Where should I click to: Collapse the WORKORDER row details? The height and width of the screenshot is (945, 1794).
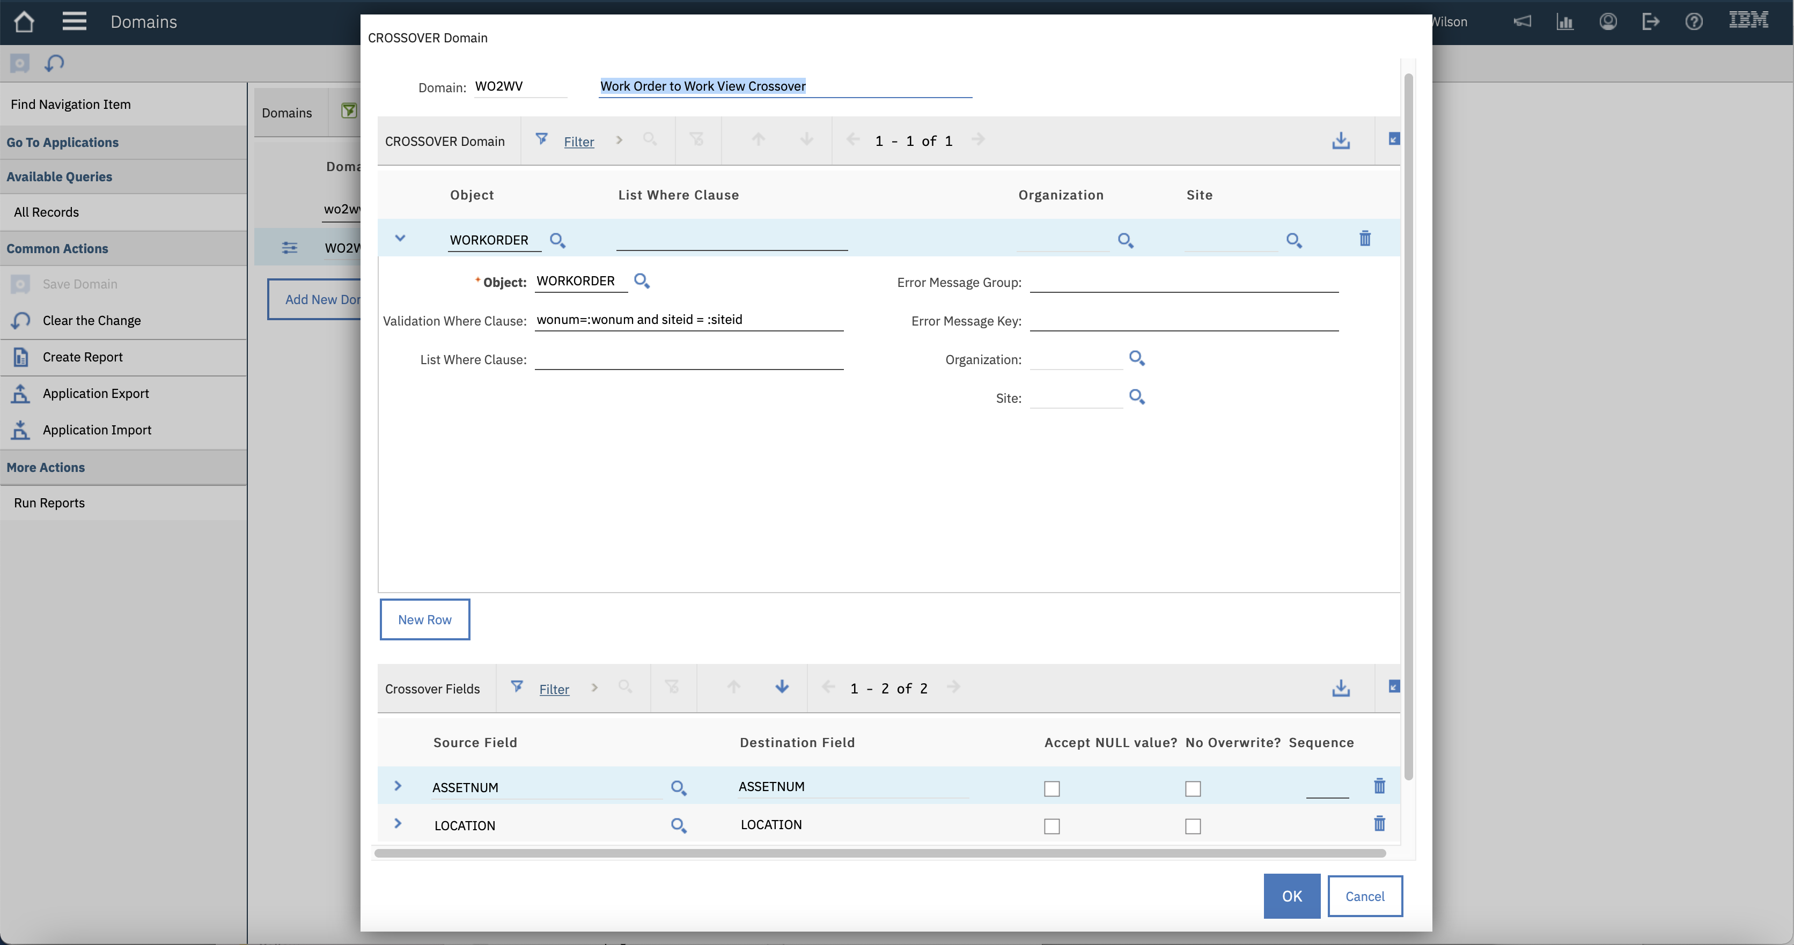point(400,238)
